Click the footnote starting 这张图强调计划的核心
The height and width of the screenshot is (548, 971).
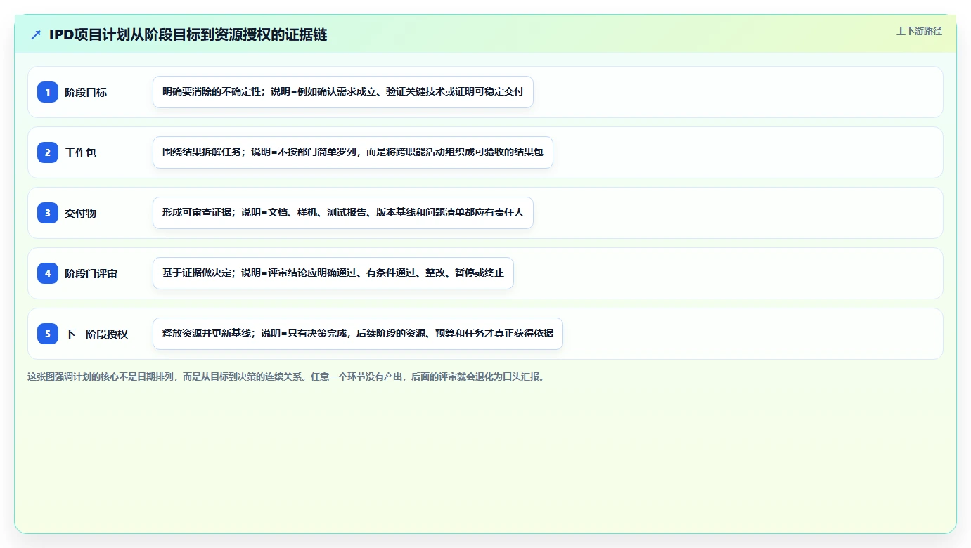(286, 377)
